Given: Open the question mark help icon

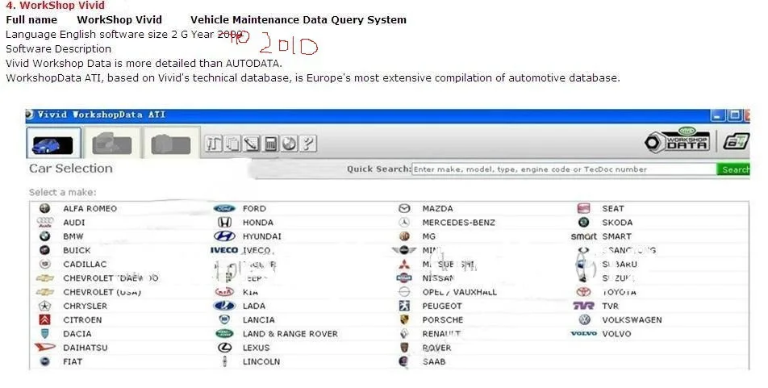Looking at the screenshot, I should tap(307, 144).
